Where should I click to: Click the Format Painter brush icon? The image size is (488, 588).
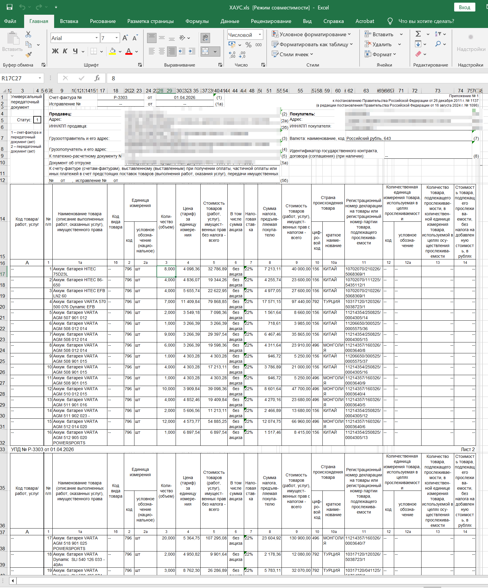click(x=29, y=54)
